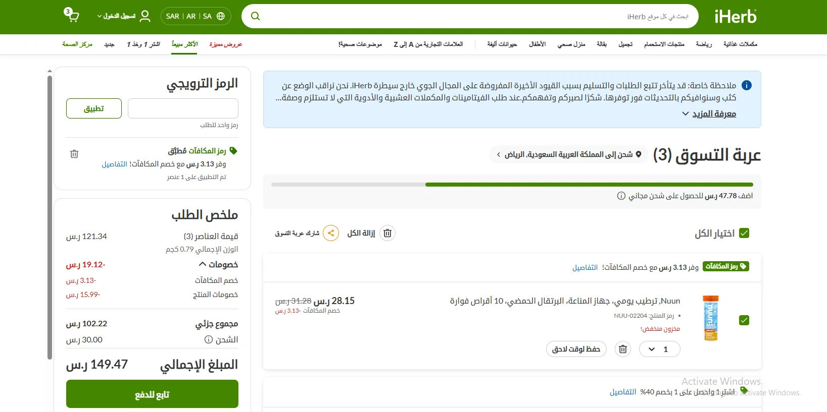Open Best Sellers link (الأكثر مبيعاً)
Screen dimensions: 827x412
click(185, 44)
